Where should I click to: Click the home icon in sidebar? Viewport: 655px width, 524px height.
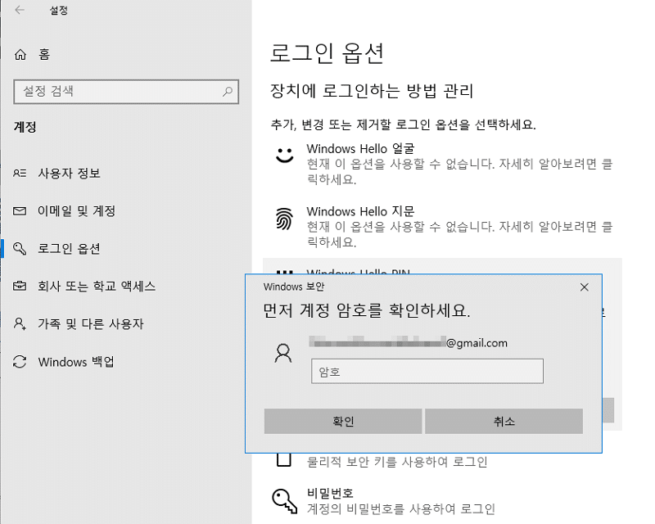point(20,54)
